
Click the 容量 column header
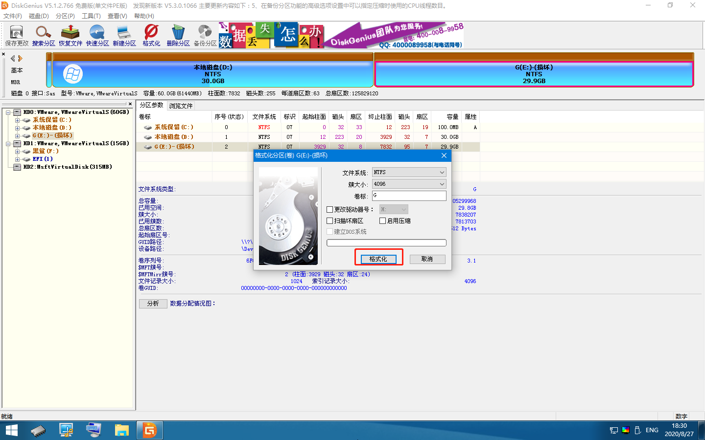446,117
